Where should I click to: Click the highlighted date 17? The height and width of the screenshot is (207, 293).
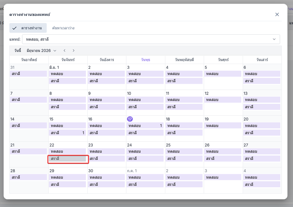click(x=130, y=119)
